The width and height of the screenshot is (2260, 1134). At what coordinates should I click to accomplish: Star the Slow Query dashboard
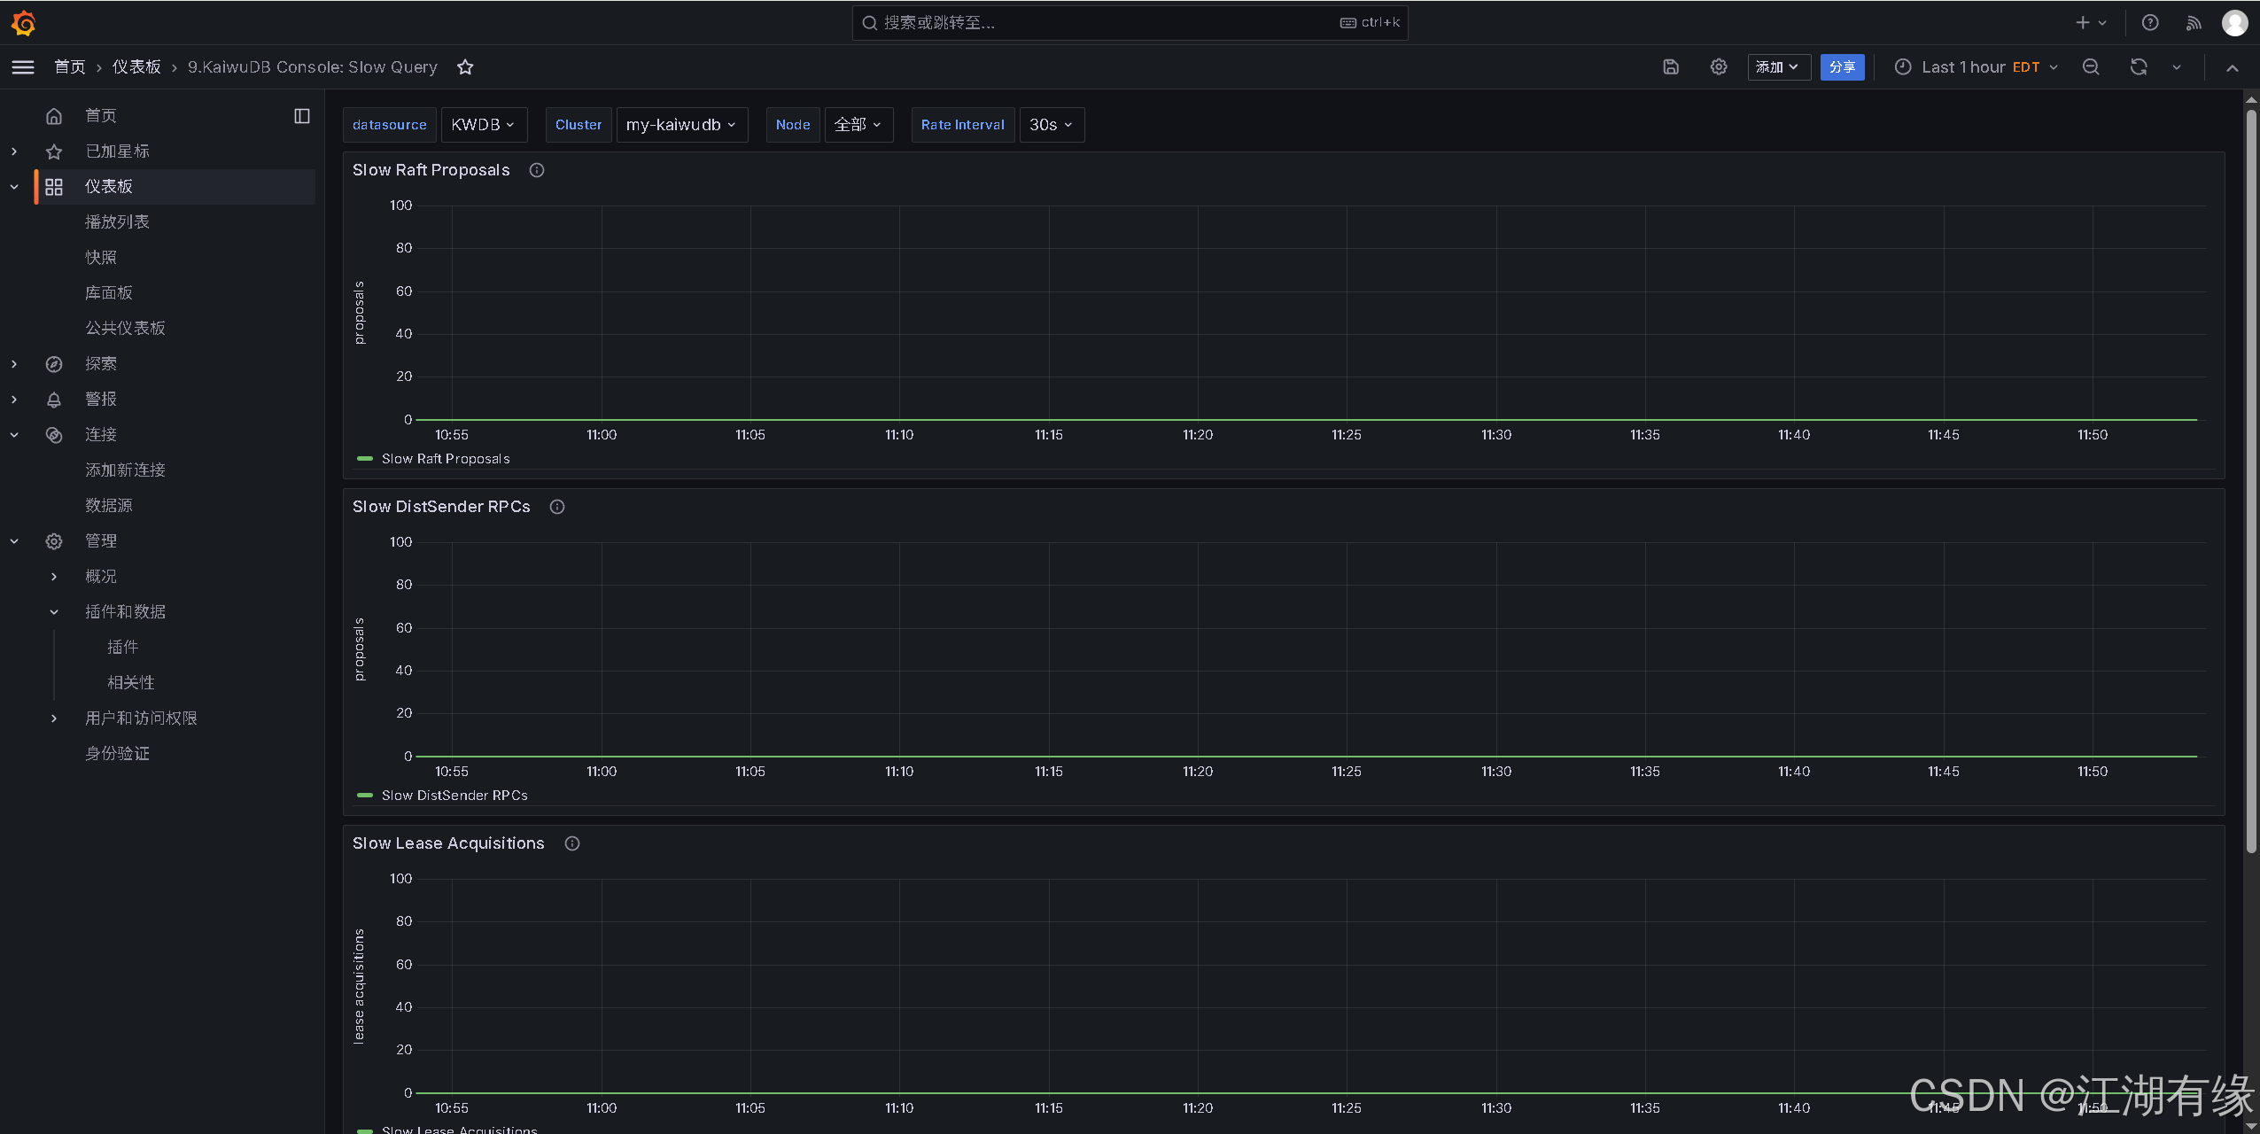click(x=465, y=67)
